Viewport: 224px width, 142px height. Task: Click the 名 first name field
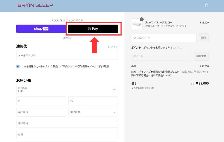point(93,101)
